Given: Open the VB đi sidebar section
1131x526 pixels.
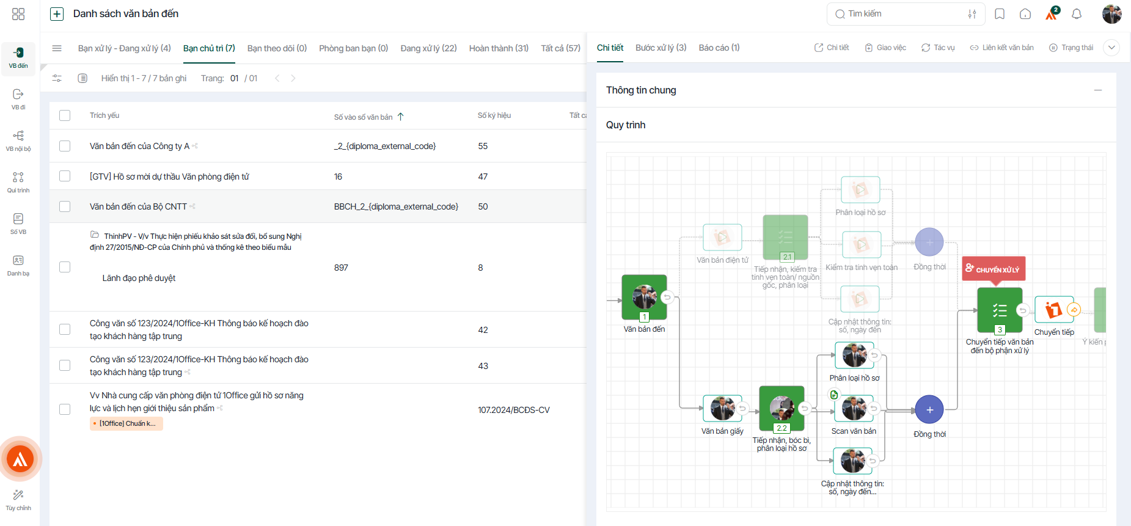Looking at the screenshot, I should pyautogui.click(x=18, y=99).
